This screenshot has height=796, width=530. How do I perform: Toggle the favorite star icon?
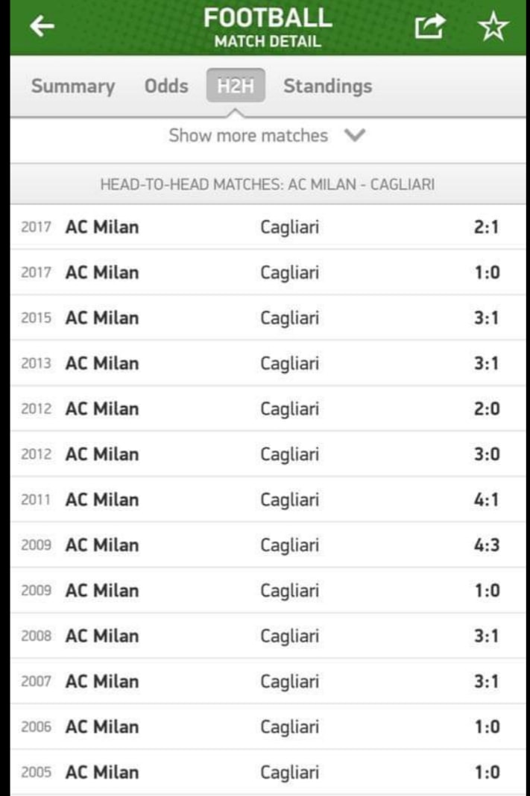pyautogui.click(x=493, y=26)
